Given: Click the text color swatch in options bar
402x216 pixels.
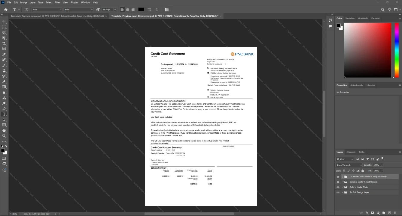Looking at the screenshot, I should (141, 10).
